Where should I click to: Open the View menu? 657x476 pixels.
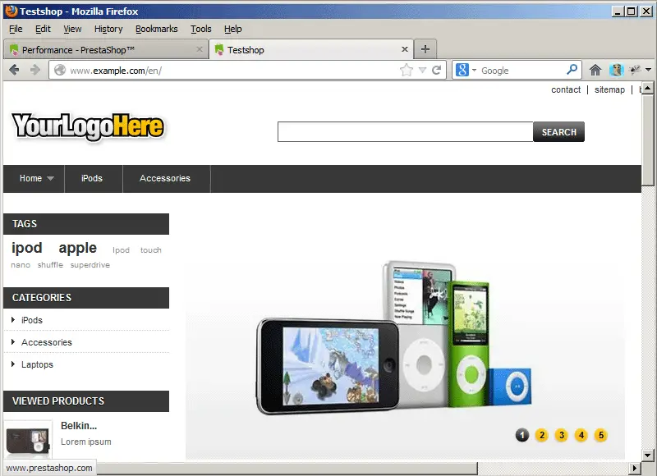click(72, 29)
